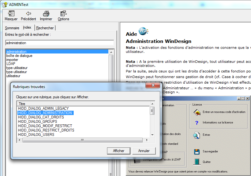The width and height of the screenshot is (251, 176).
Task: Select HIDD_DIALOG_ADMIN_LEGACY topic
Action: (43, 109)
